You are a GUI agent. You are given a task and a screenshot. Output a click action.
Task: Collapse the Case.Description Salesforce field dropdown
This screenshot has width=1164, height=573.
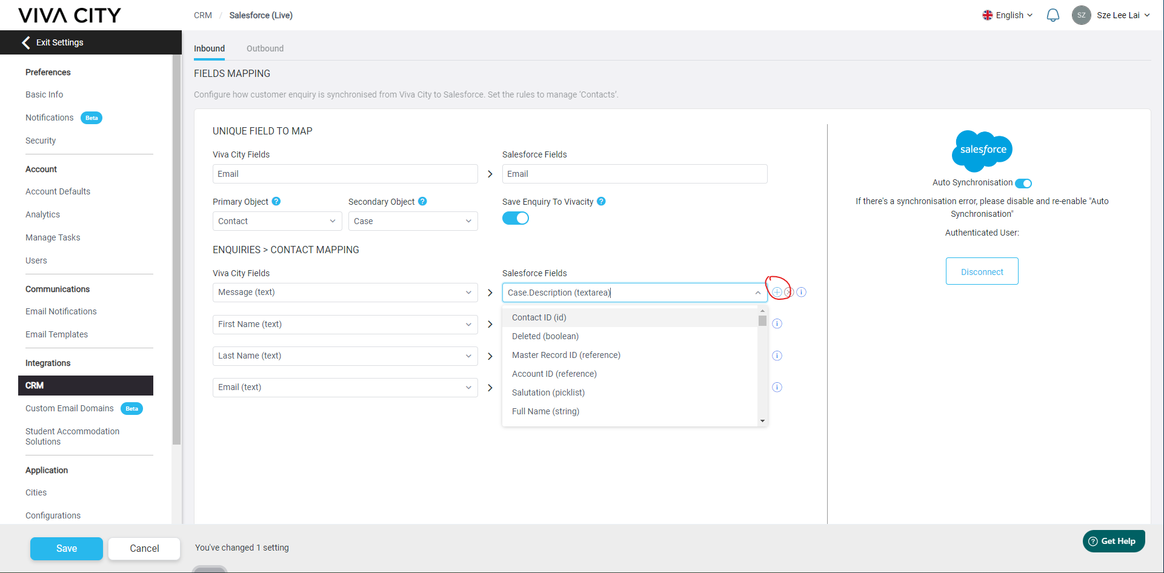(x=757, y=293)
